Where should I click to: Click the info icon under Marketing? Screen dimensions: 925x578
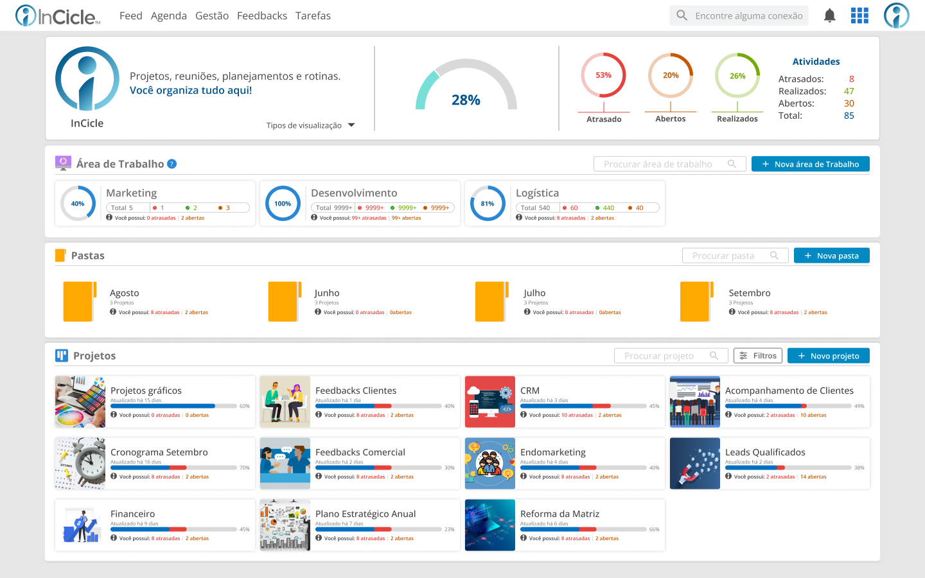[x=109, y=218]
